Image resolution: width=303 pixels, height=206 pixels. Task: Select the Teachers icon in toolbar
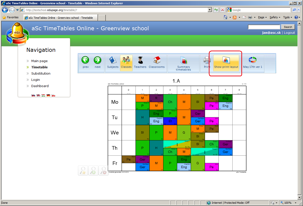[140, 61]
